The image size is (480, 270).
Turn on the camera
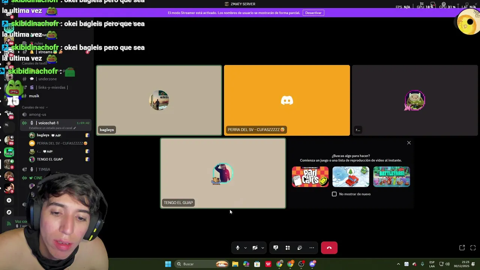coord(255,248)
